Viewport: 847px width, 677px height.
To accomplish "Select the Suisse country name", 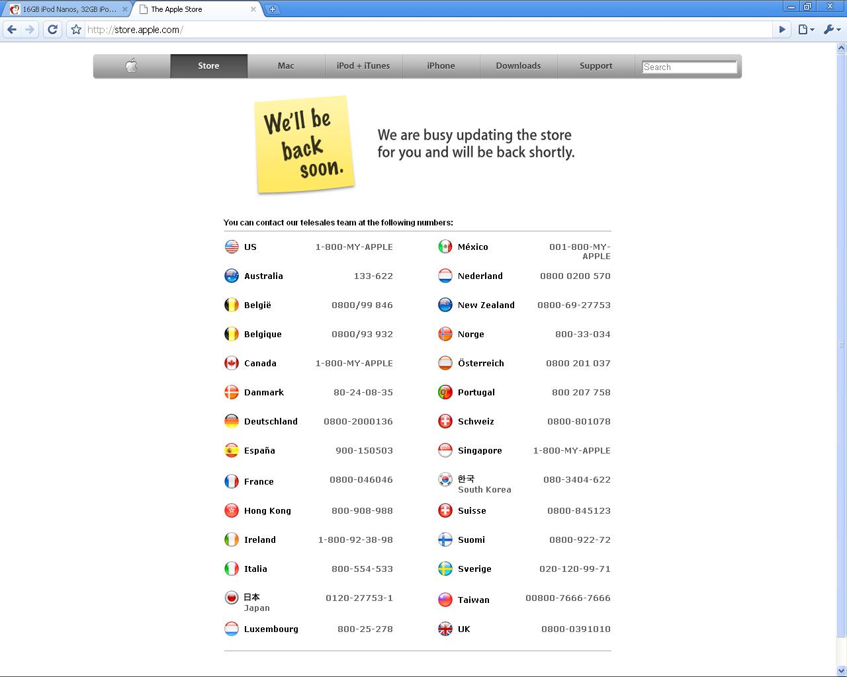I will (x=472, y=510).
